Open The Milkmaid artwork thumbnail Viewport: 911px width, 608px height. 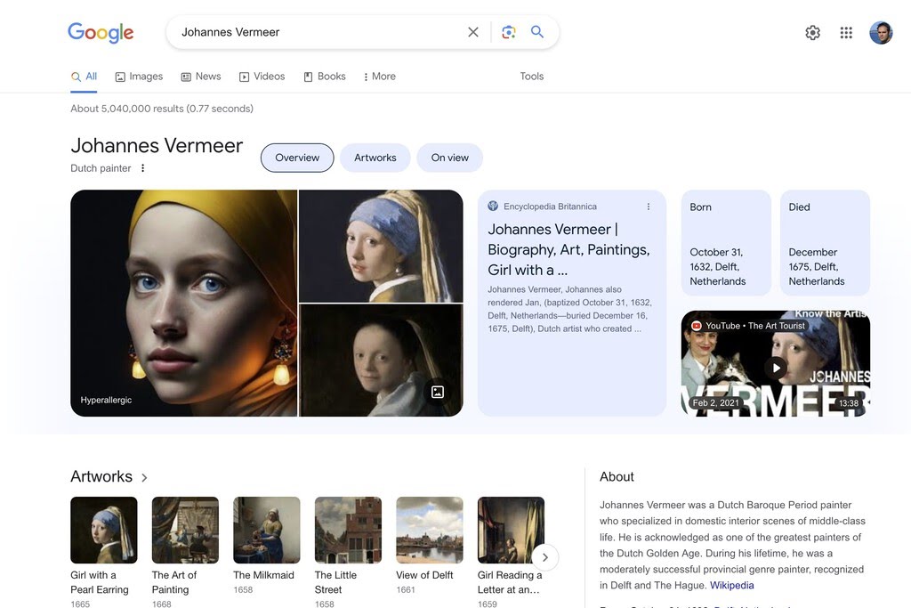tap(266, 530)
